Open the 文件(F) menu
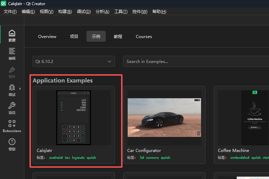269x179 pixels. pos(10,12)
